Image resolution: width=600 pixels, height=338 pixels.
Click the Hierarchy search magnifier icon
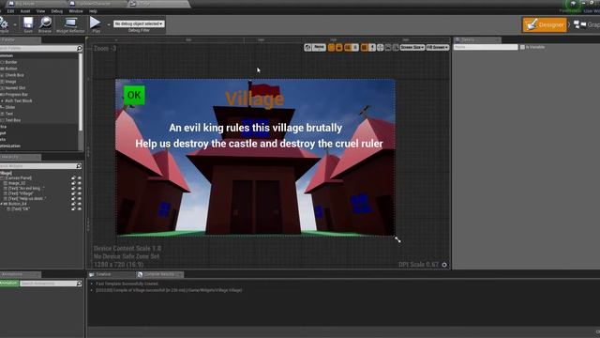coord(79,166)
